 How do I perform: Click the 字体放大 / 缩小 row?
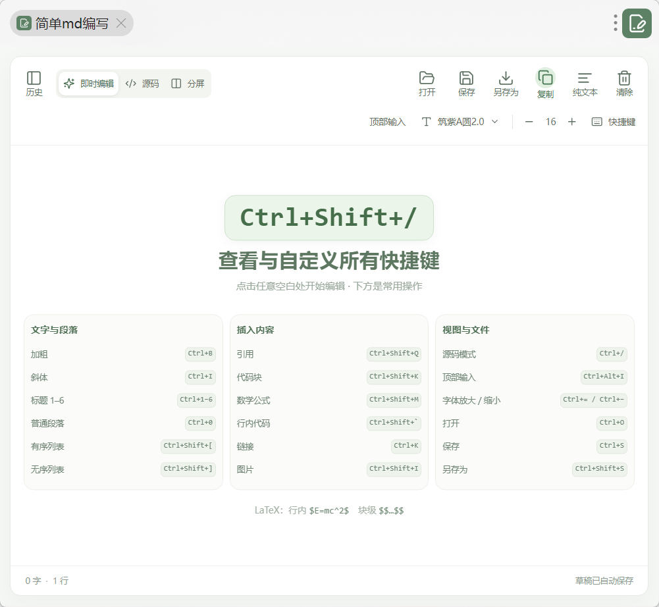pyautogui.click(x=535, y=400)
